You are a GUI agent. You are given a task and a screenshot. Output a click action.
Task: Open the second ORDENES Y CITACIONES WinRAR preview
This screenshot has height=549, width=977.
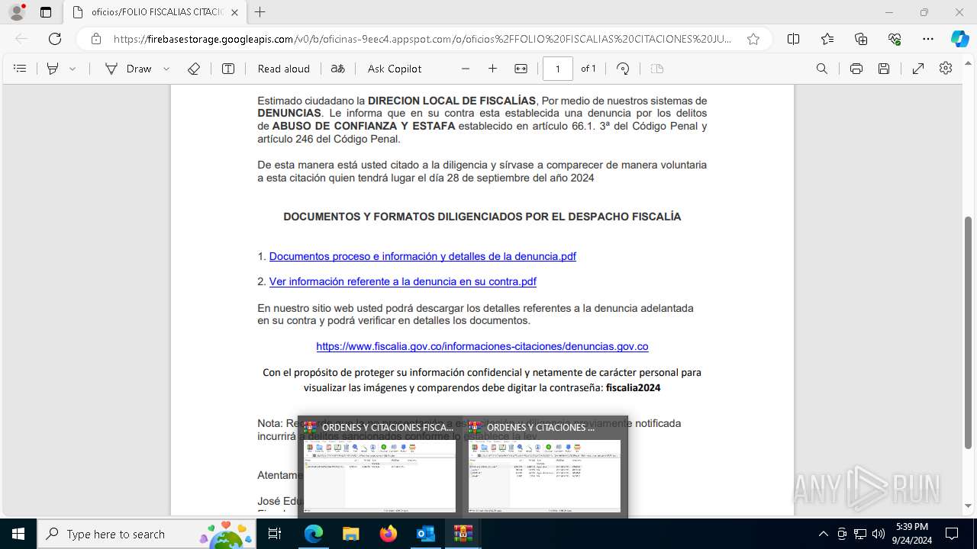tap(544, 467)
